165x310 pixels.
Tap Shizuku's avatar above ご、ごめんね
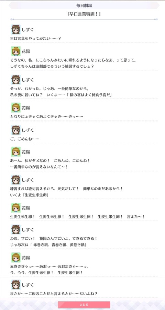click(16, 130)
